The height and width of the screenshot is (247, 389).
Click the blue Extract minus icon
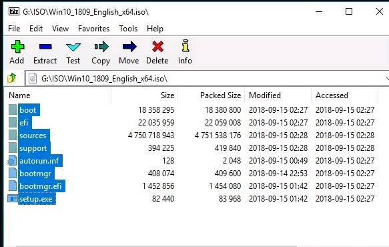pyautogui.click(x=45, y=47)
